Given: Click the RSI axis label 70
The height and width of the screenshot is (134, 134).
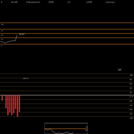Looking at the screenshot, I should pos(2,31).
